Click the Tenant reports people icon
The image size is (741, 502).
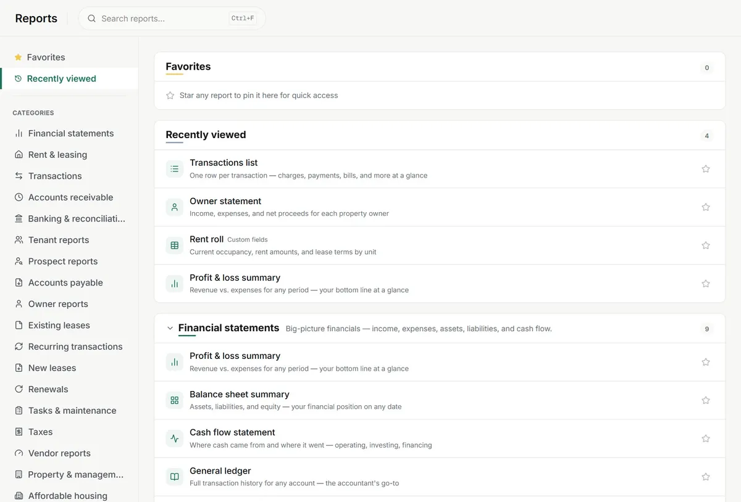coord(19,240)
